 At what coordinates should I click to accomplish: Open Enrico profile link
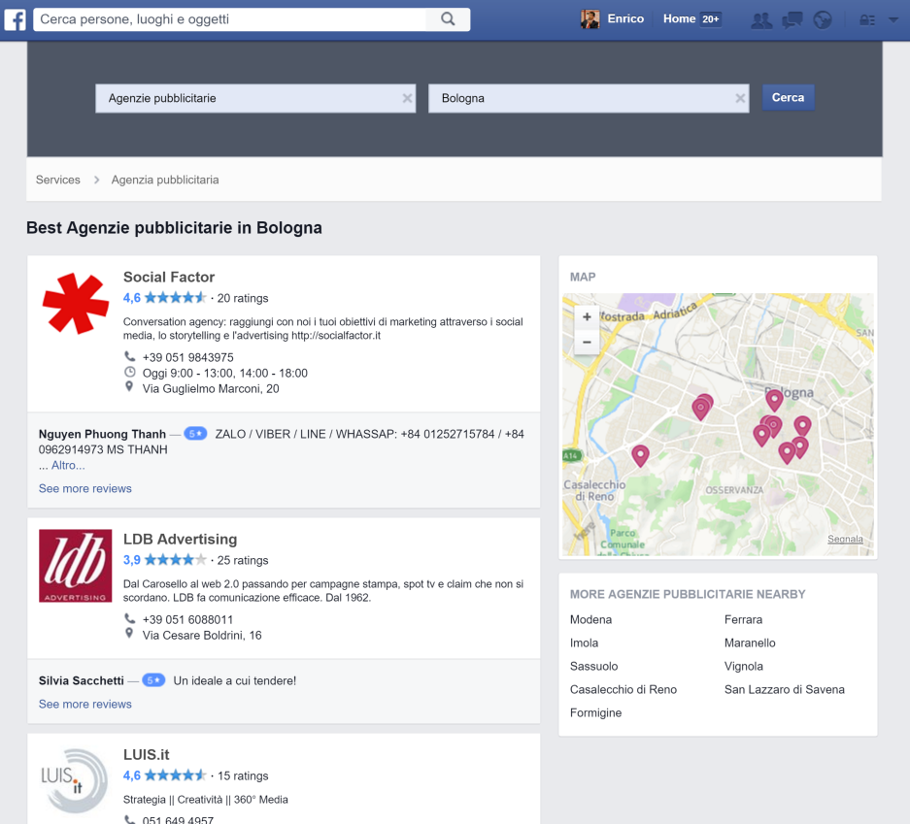[625, 19]
